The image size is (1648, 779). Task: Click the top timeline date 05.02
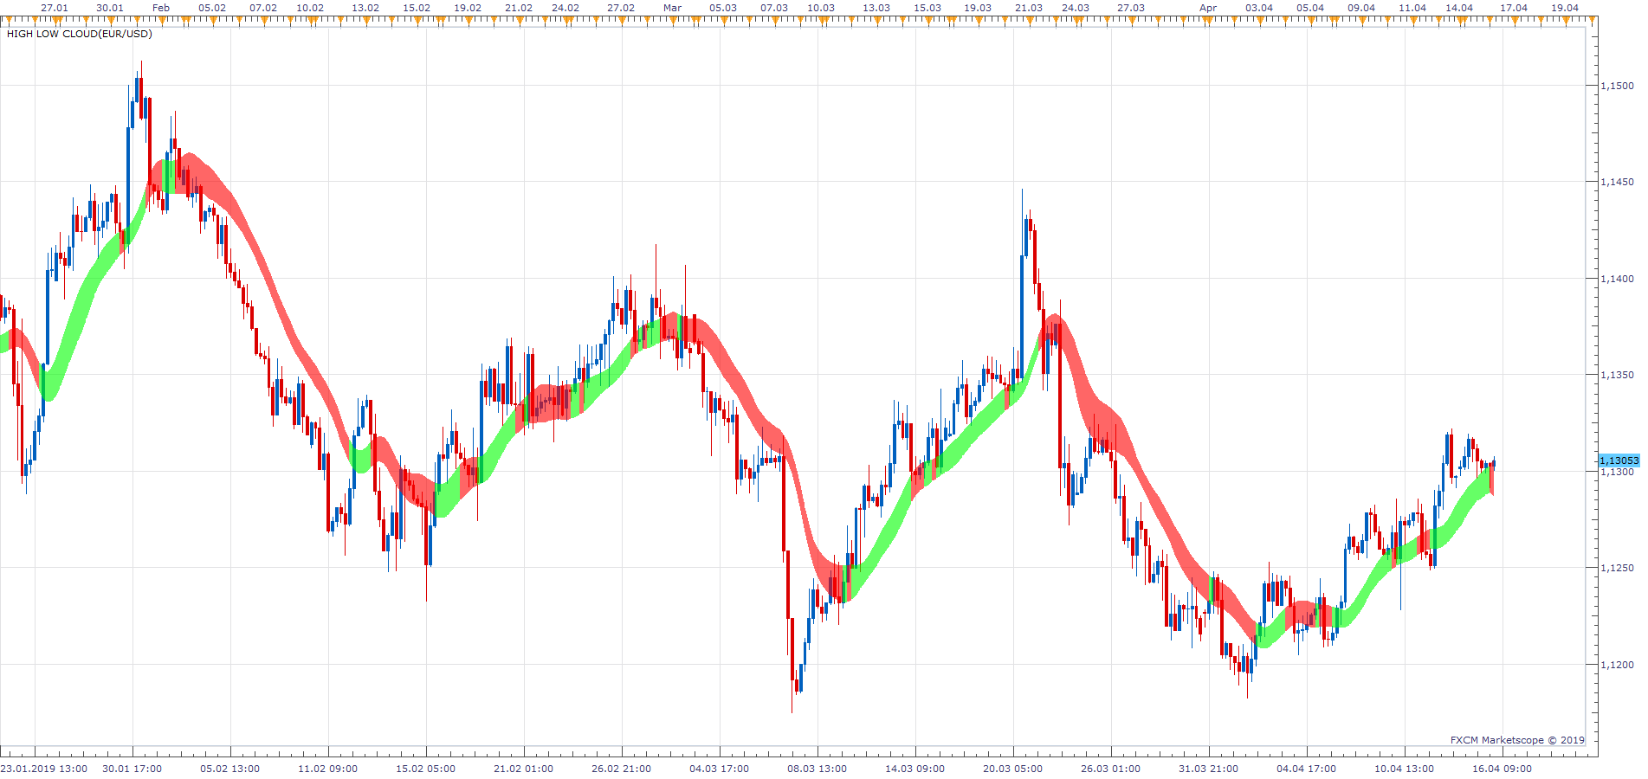pos(212,8)
